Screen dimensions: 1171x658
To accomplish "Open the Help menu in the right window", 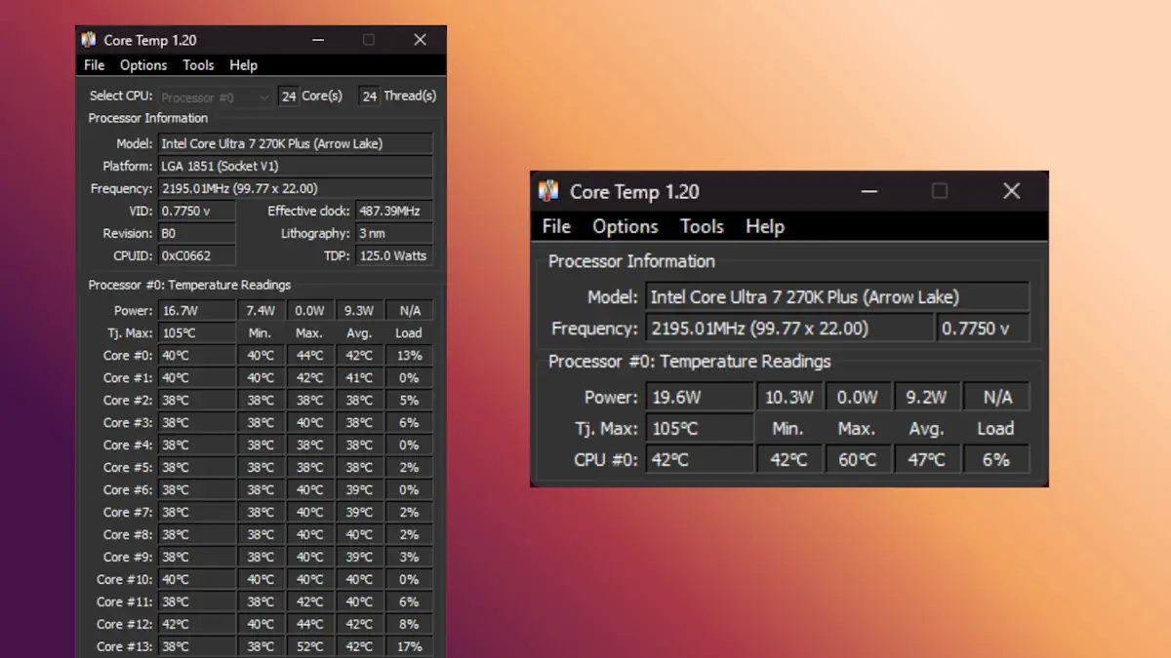I will [x=764, y=226].
